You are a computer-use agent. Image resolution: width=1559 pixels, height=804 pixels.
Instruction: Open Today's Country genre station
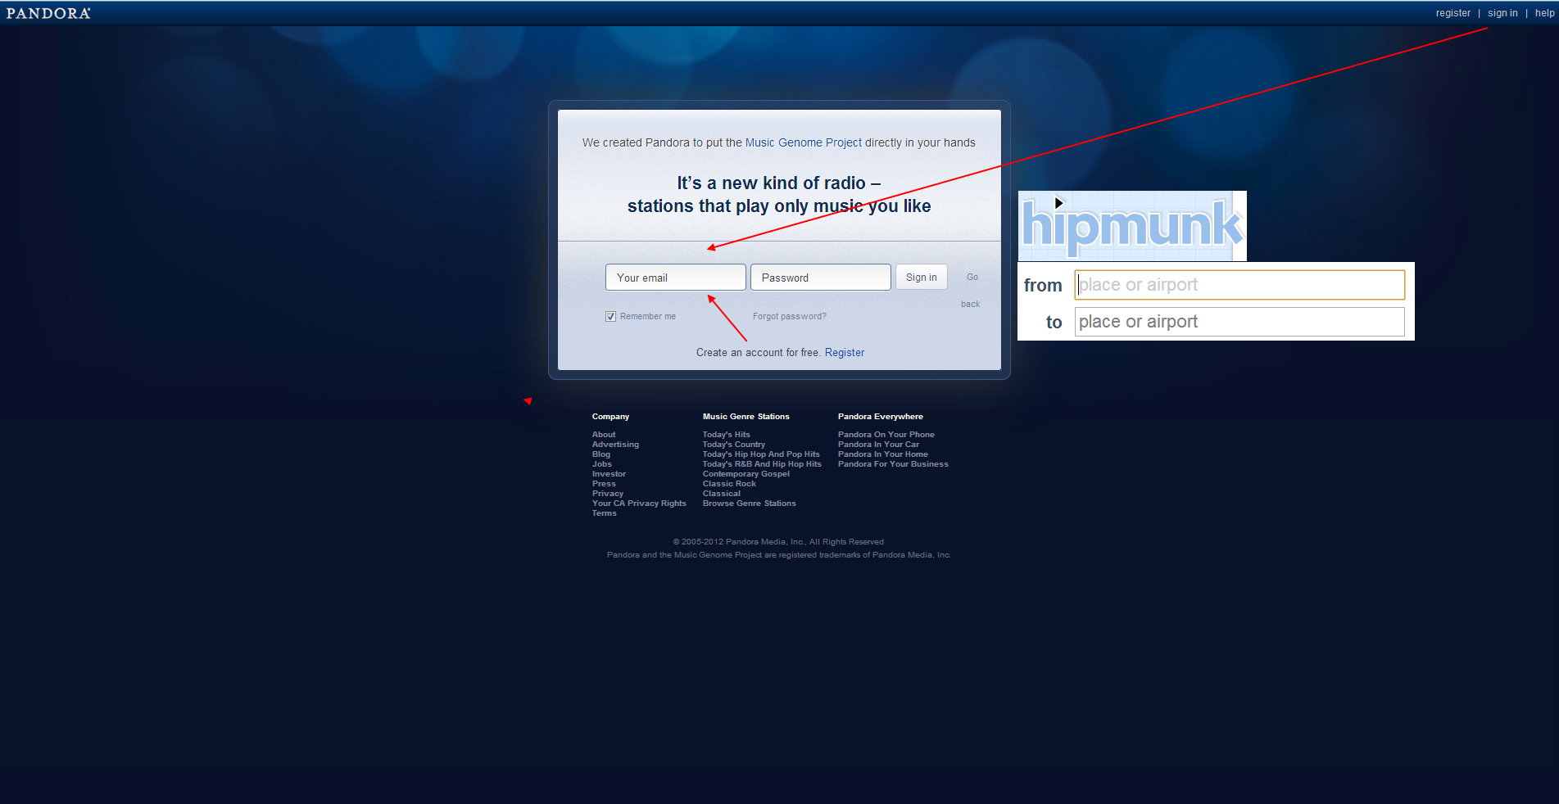(x=733, y=445)
